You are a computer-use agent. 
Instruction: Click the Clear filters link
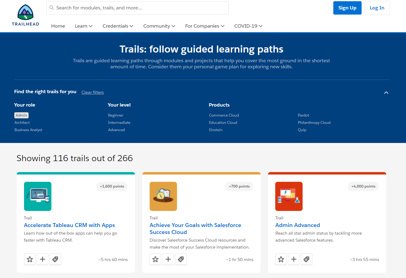[x=93, y=92]
